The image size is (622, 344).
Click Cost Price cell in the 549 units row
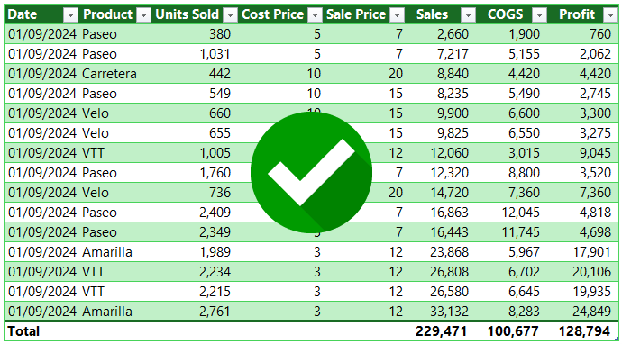pyautogui.click(x=314, y=94)
